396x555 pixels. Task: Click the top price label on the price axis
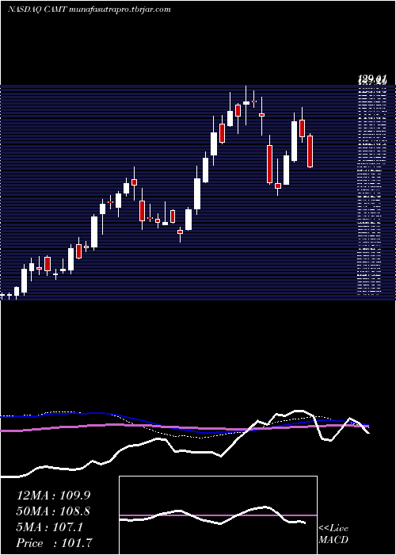tap(371, 80)
